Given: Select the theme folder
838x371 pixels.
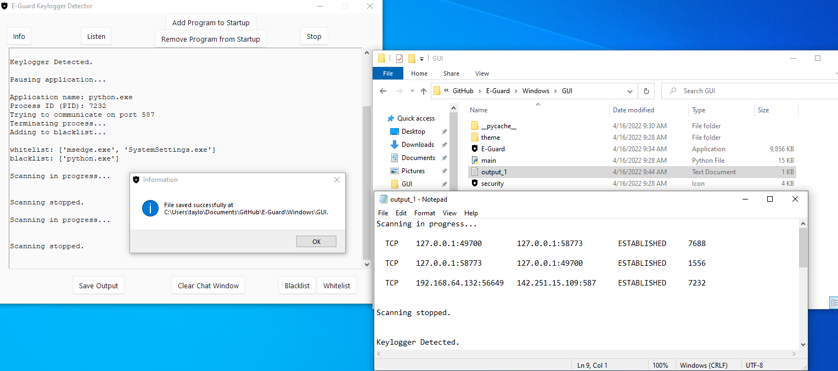Looking at the screenshot, I should [x=632, y=138].
